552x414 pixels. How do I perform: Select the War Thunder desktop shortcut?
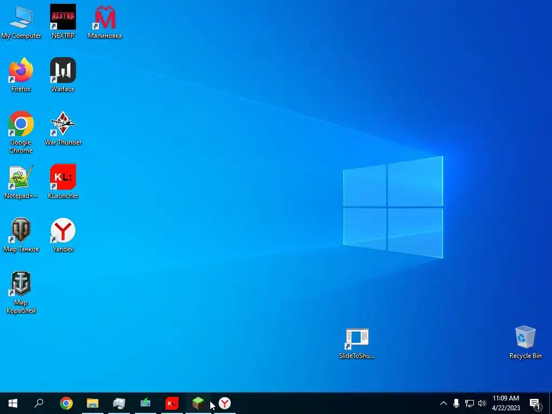63,128
